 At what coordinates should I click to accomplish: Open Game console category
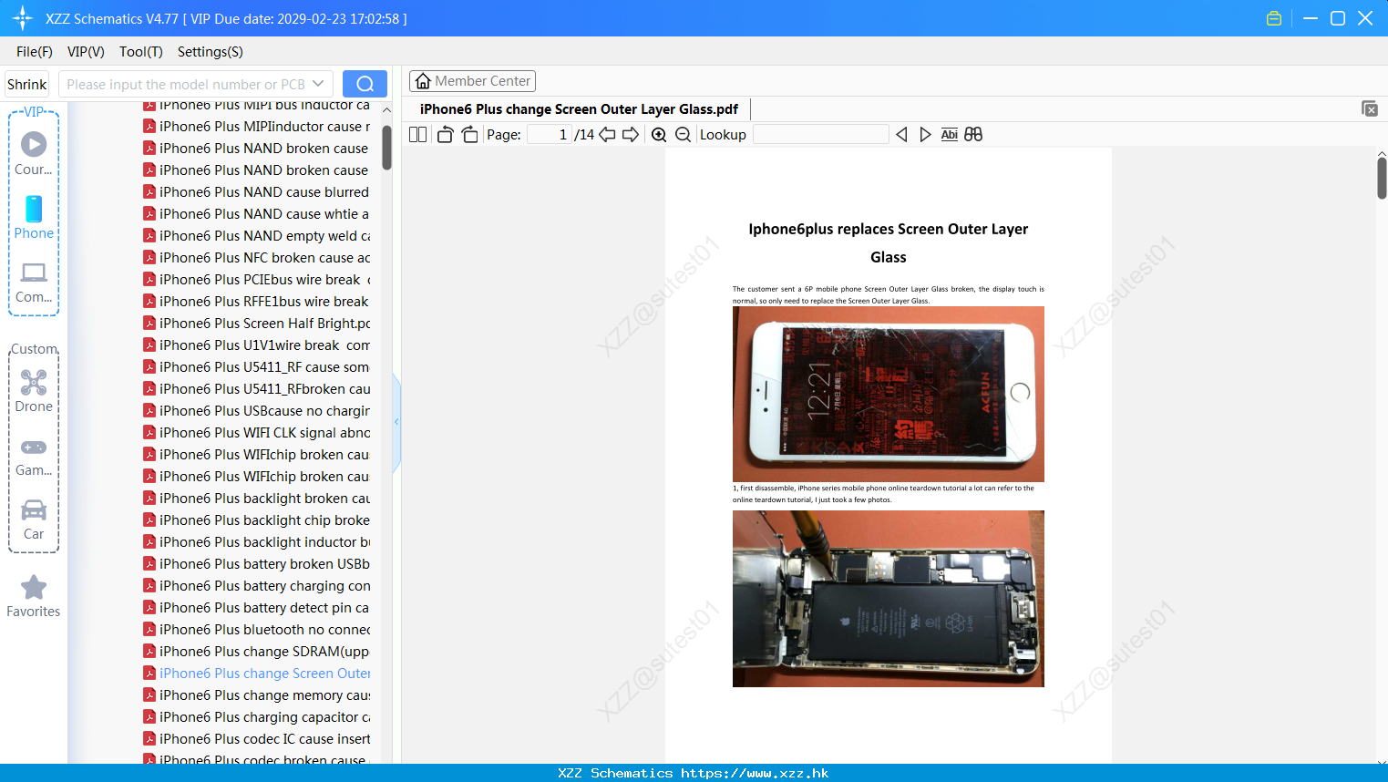34,457
